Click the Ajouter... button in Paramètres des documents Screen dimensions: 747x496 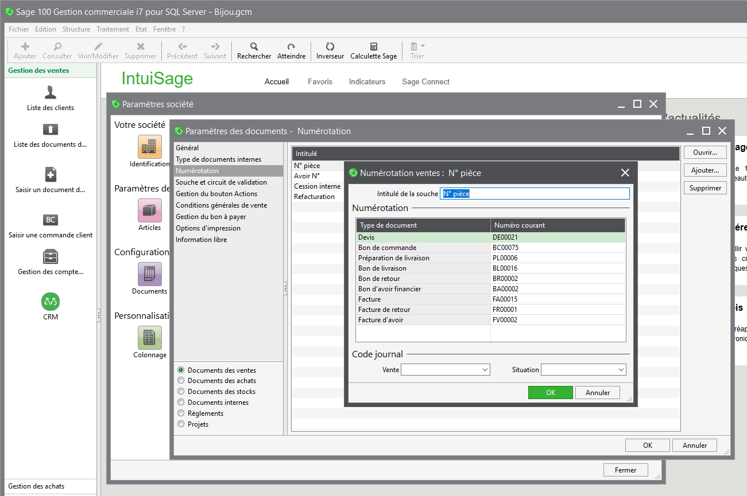[705, 170]
